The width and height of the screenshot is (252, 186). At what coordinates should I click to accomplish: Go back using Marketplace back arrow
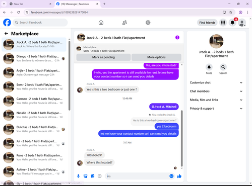pyautogui.click(x=6, y=34)
